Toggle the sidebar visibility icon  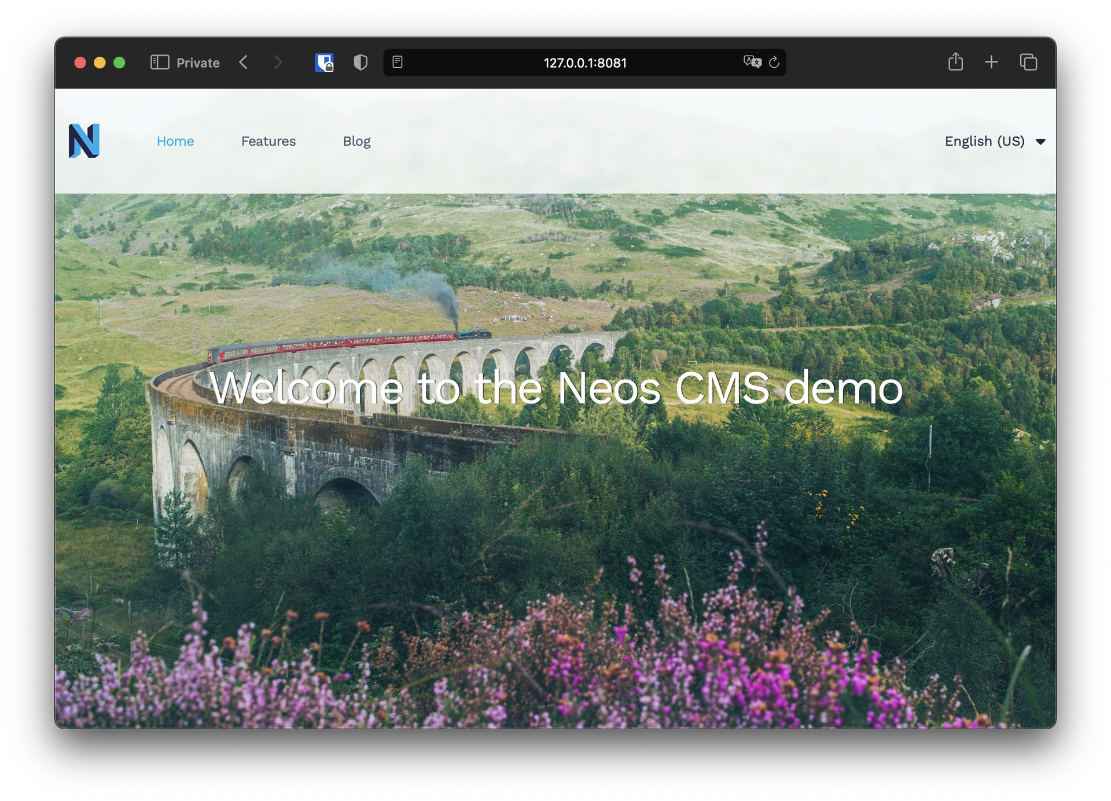[160, 62]
